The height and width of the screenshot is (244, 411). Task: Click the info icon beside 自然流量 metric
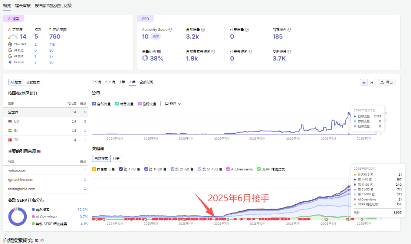pos(203,30)
